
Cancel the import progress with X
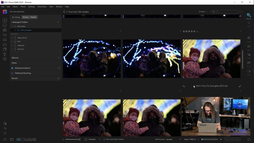pyautogui.click(x=221, y=139)
